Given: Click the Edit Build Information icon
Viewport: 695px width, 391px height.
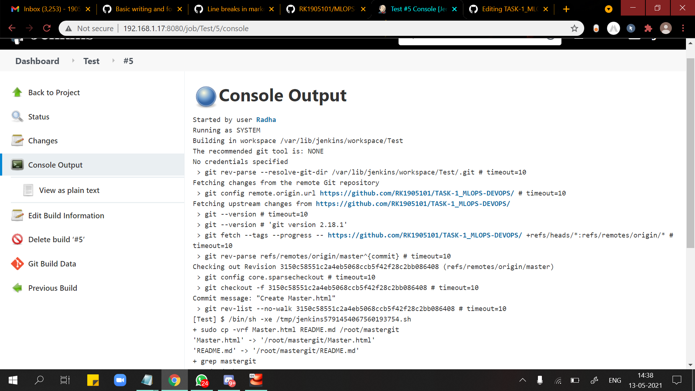Looking at the screenshot, I should pyautogui.click(x=17, y=215).
